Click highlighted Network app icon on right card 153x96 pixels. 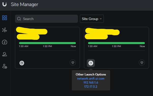pyautogui.click(x=91, y=63)
